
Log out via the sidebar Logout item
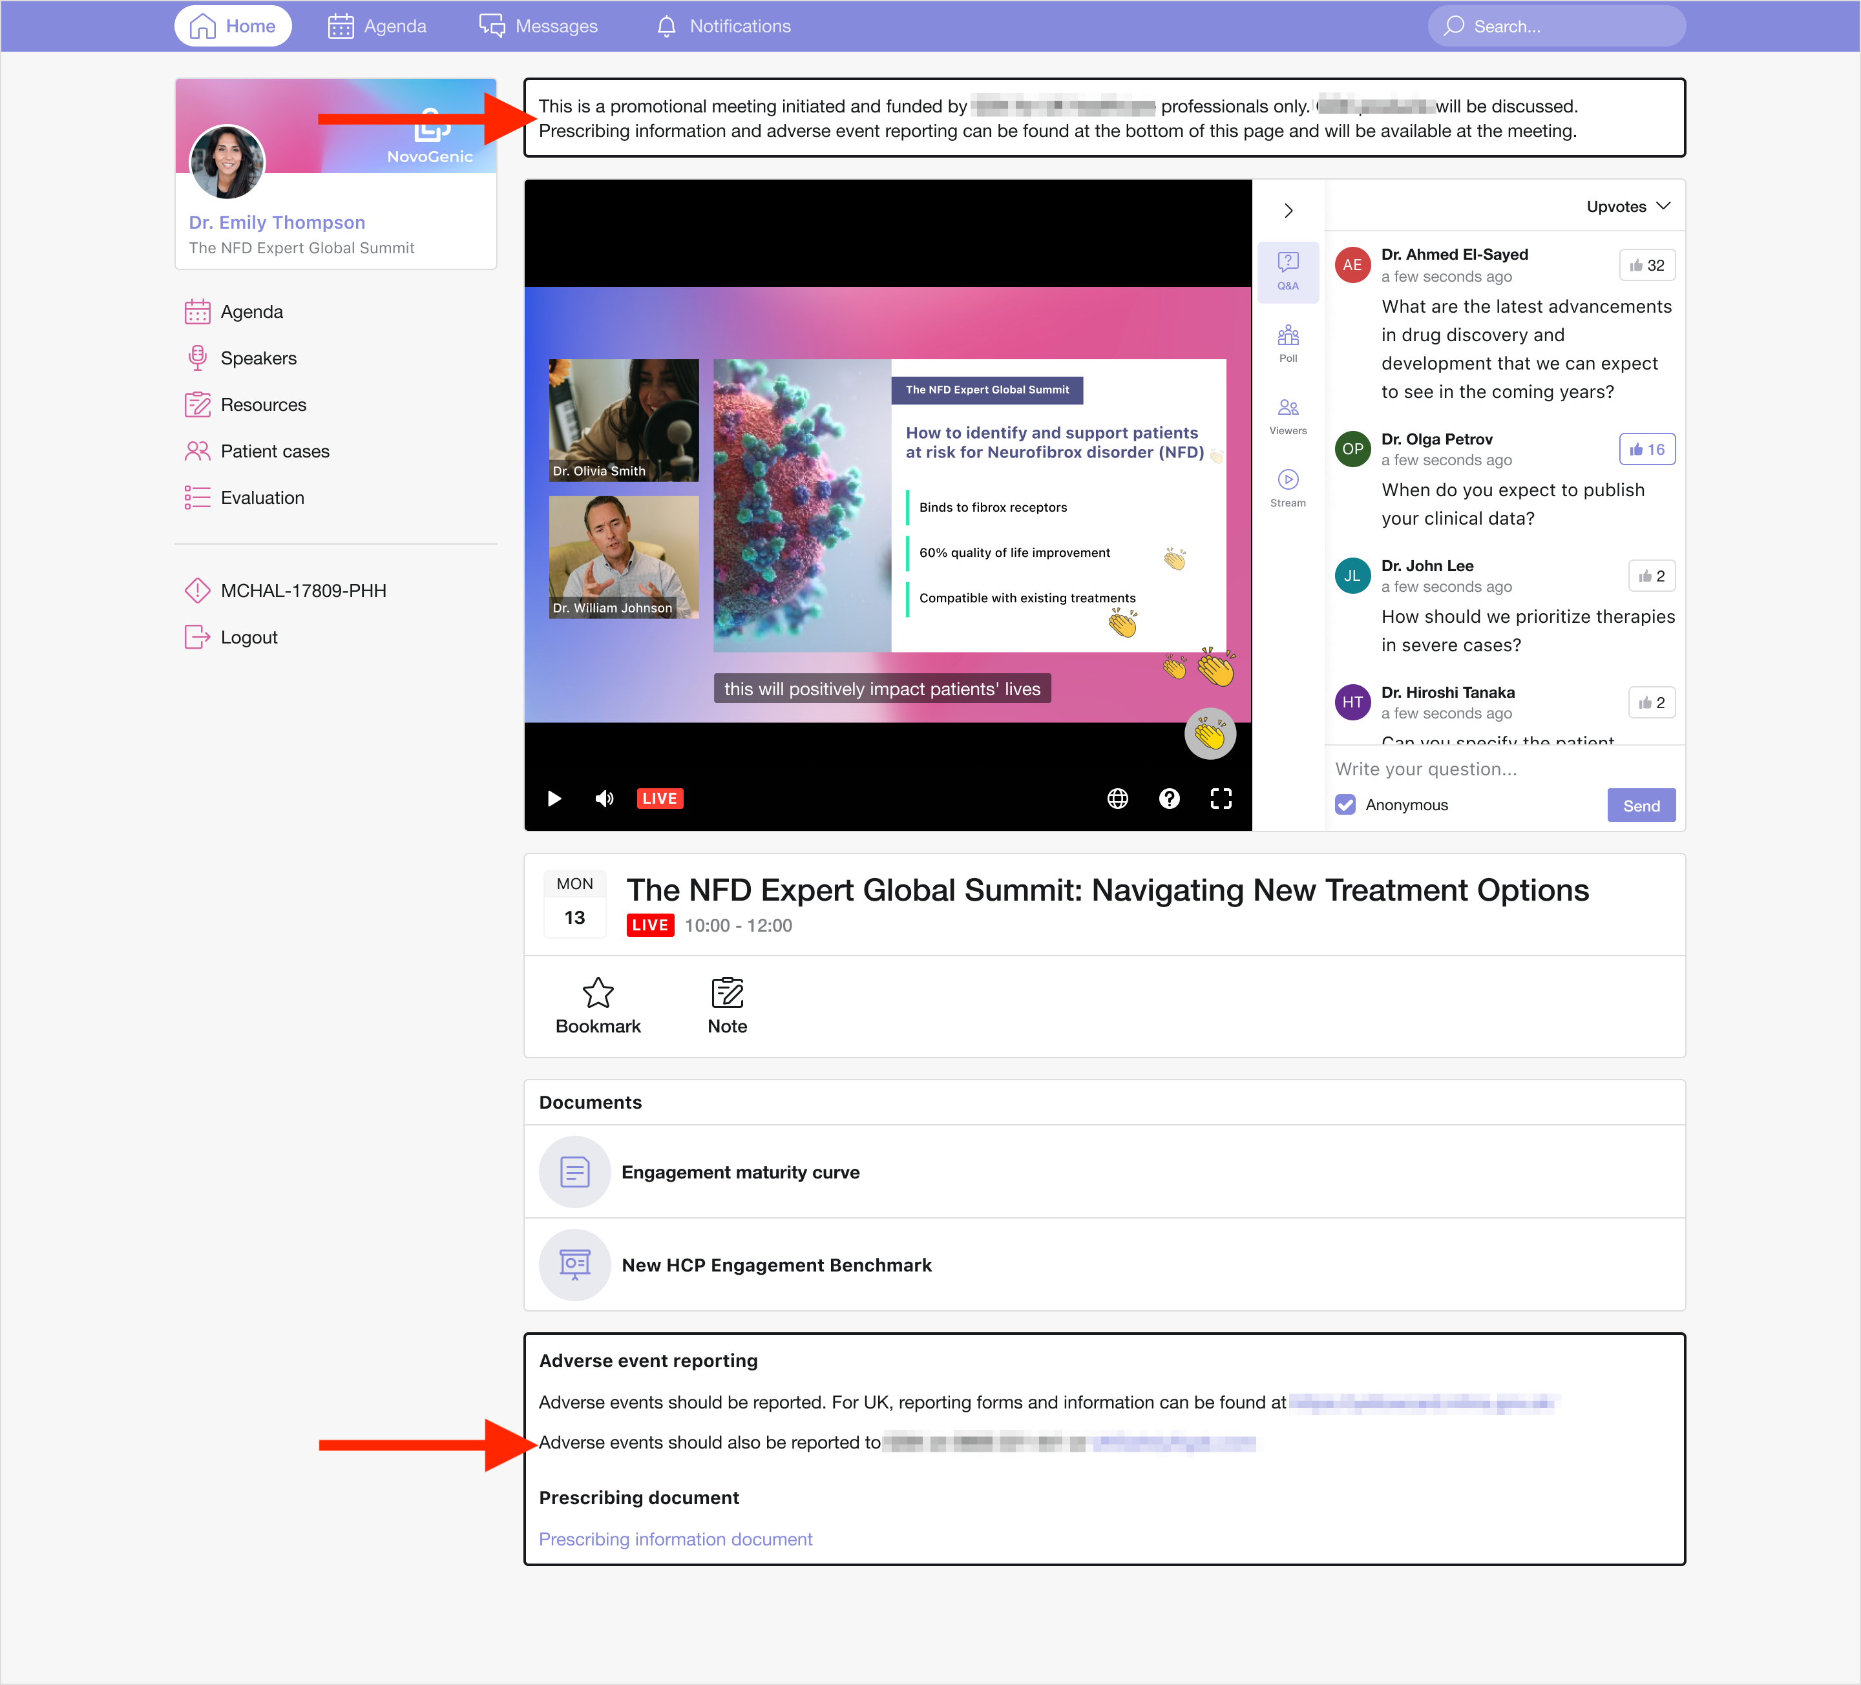pos(231,636)
